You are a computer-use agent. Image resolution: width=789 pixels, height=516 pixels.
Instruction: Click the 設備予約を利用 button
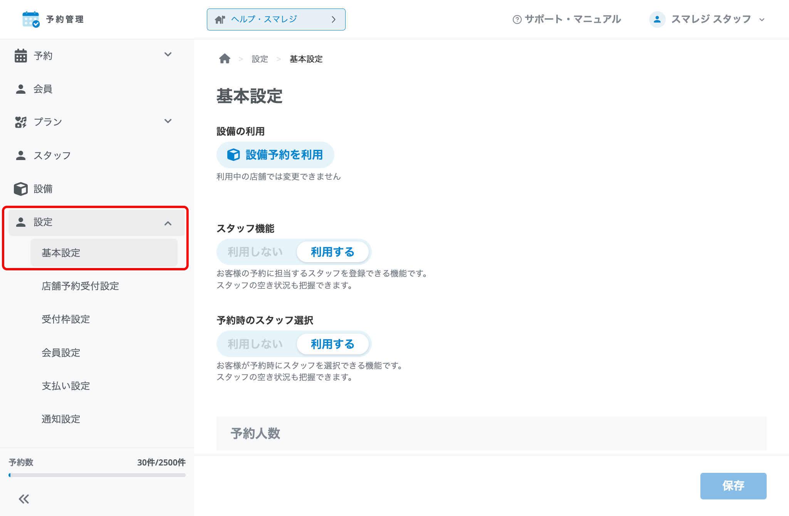[275, 155]
